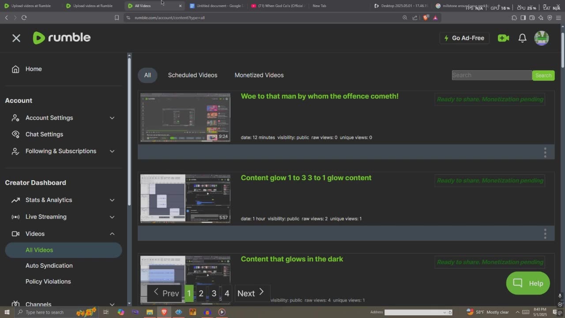Select the All filter tab
Viewport: 565px width, 318px height.
coord(147,75)
